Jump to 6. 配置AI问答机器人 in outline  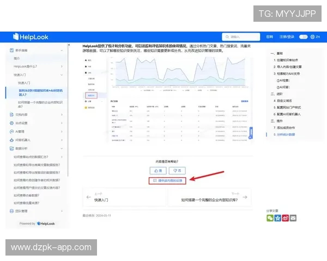287,114
